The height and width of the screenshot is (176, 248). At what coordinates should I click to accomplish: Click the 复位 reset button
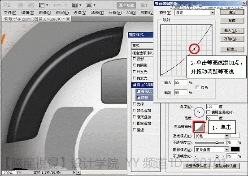pyautogui.click(x=232, y=21)
